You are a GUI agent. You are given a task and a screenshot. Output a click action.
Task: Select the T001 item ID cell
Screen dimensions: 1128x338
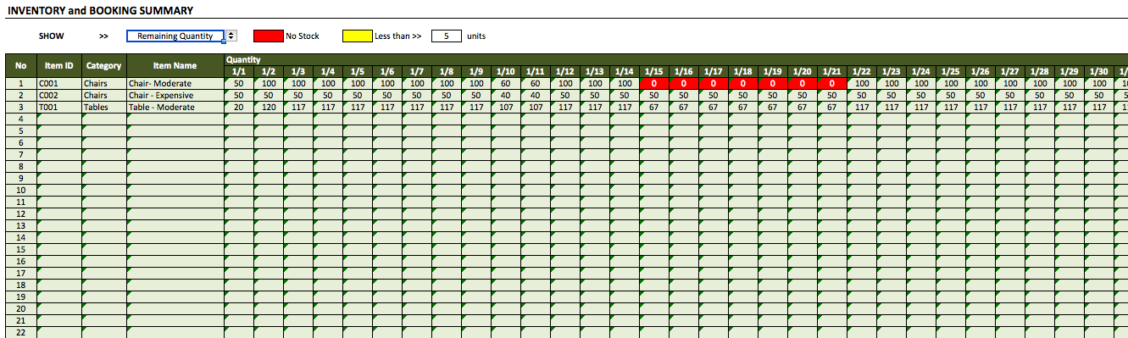[x=59, y=108]
